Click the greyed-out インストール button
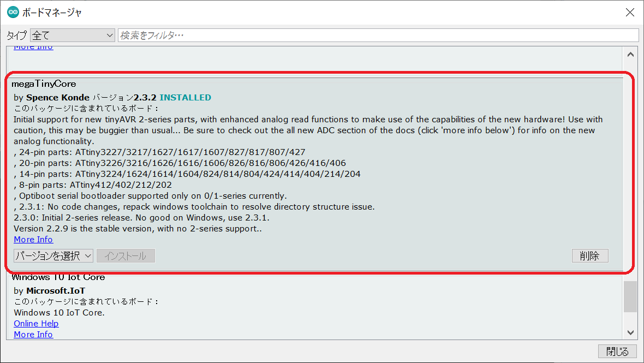644x363 pixels. pyautogui.click(x=126, y=256)
